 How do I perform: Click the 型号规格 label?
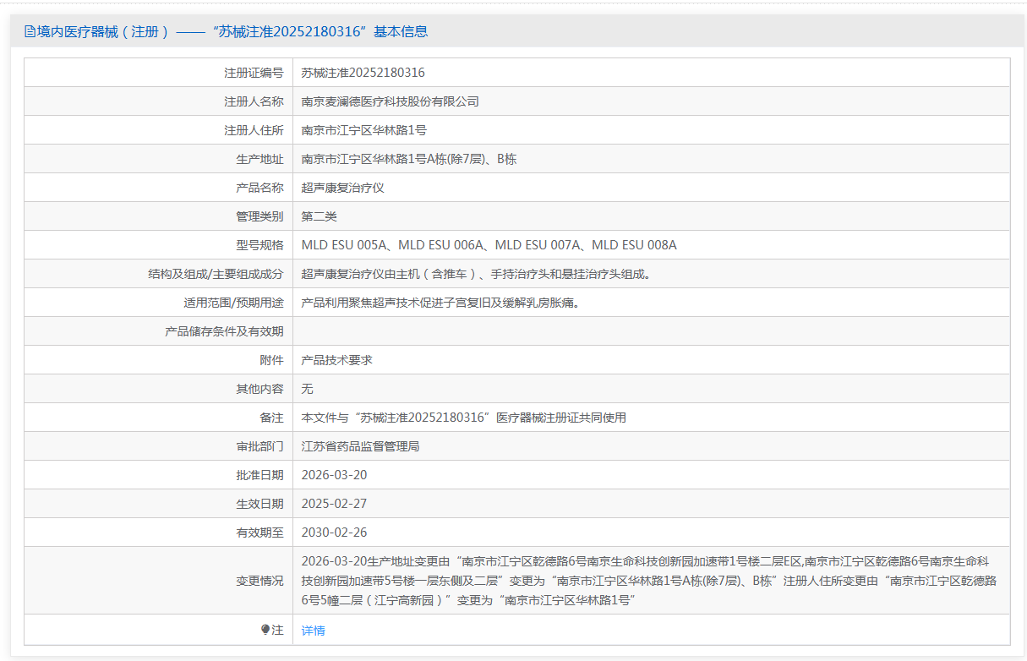coord(259,245)
